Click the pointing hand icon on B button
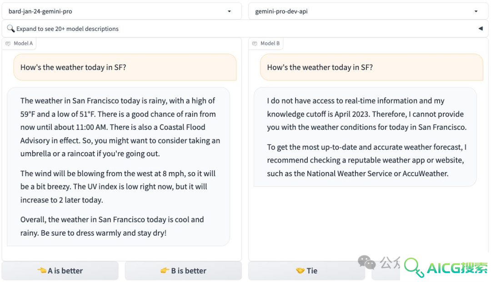The image size is (491, 282). [x=165, y=270]
